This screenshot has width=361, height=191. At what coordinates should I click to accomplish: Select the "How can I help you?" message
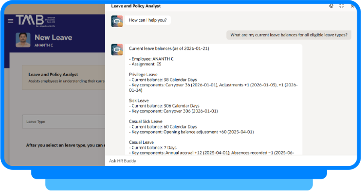148,20
